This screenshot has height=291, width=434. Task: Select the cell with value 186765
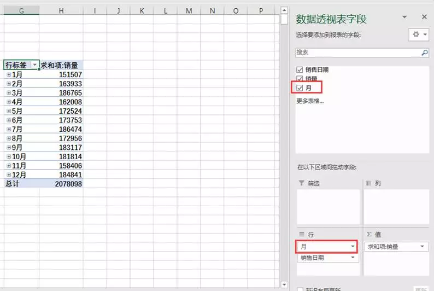pyautogui.click(x=61, y=93)
